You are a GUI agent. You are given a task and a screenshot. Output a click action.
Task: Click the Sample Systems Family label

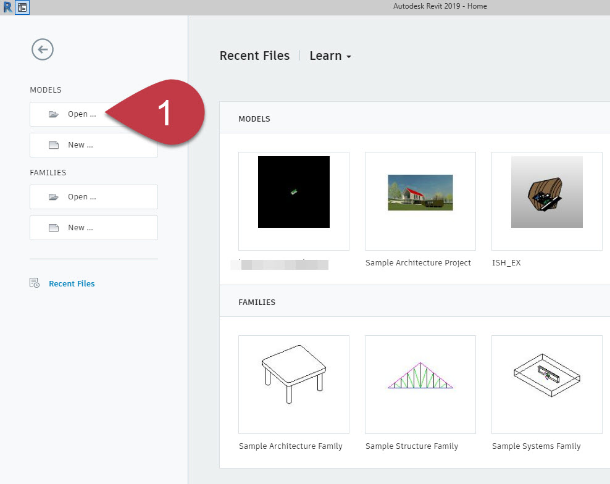click(536, 446)
